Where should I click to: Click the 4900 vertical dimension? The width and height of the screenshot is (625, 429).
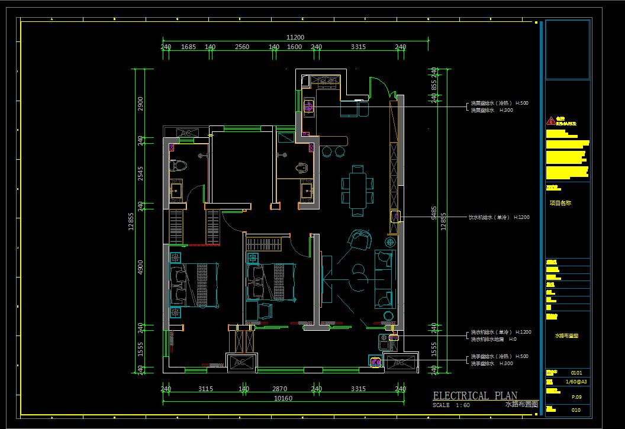140,267
